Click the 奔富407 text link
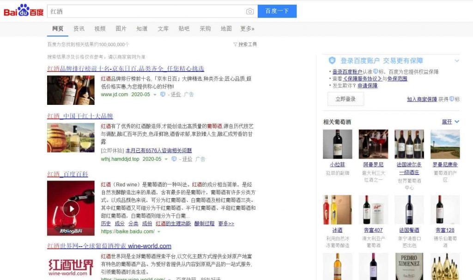 point(373,230)
